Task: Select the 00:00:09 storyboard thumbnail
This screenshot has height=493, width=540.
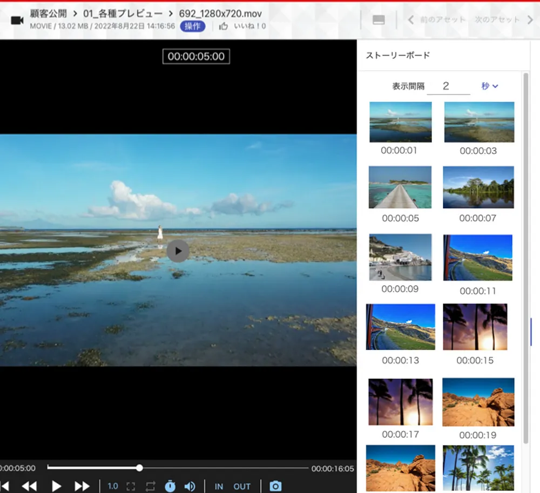Action: tap(400, 258)
